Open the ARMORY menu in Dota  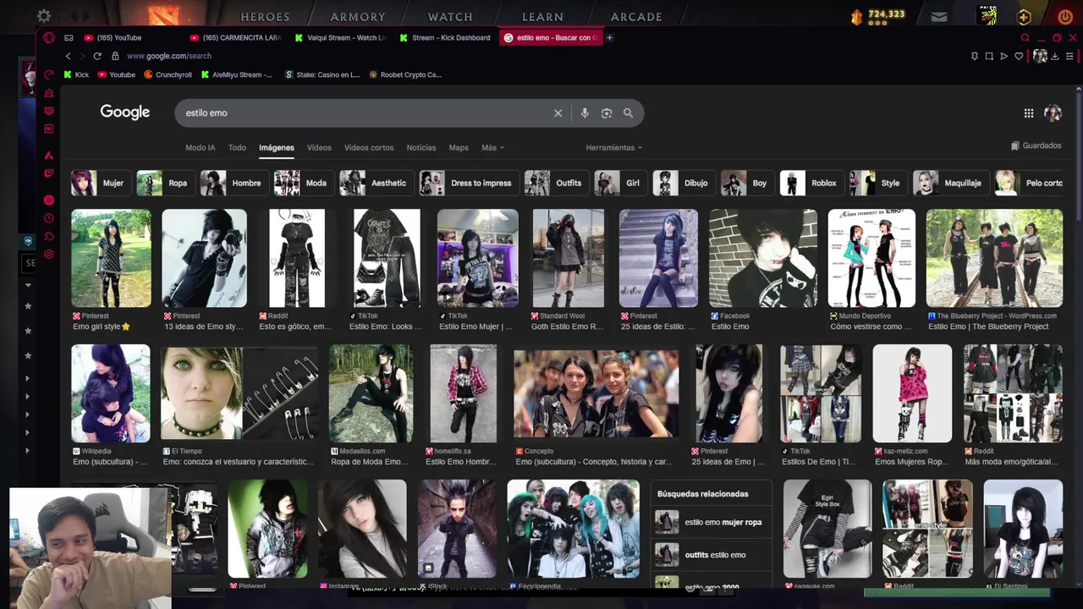coord(358,17)
